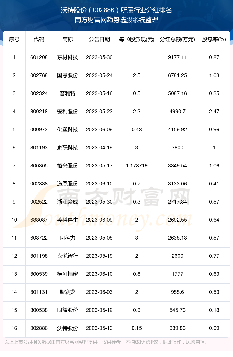Click the 分红总额(万元) column header
The height and width of the screenshot is (357, 233).
coord(177,39)
